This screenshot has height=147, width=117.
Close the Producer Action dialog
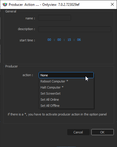(112, 4)
